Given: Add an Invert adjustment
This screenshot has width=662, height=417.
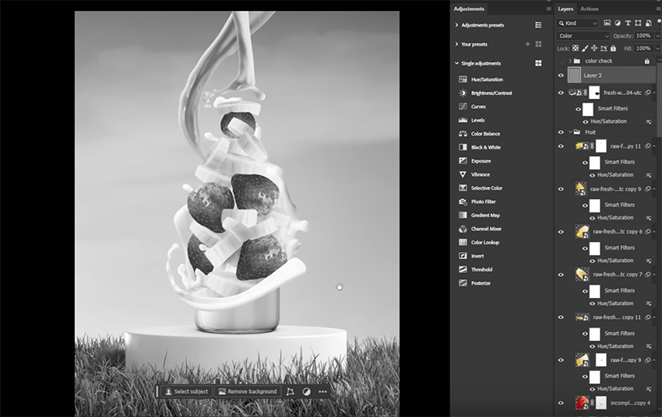Looking at the screenshot, I should point(471,255).
